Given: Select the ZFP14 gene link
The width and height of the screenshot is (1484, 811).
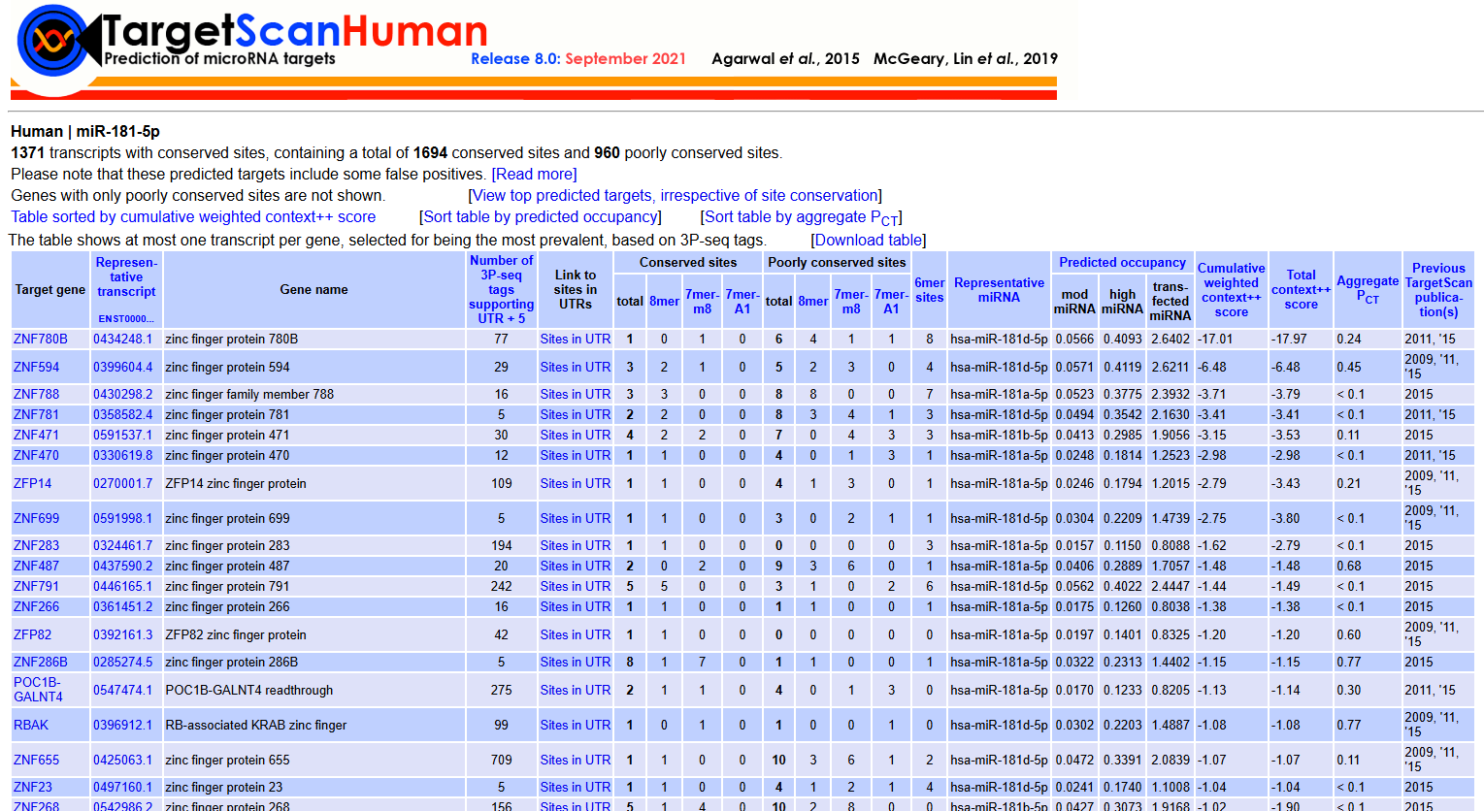Looking at the screenshot, I should (33, 484).
